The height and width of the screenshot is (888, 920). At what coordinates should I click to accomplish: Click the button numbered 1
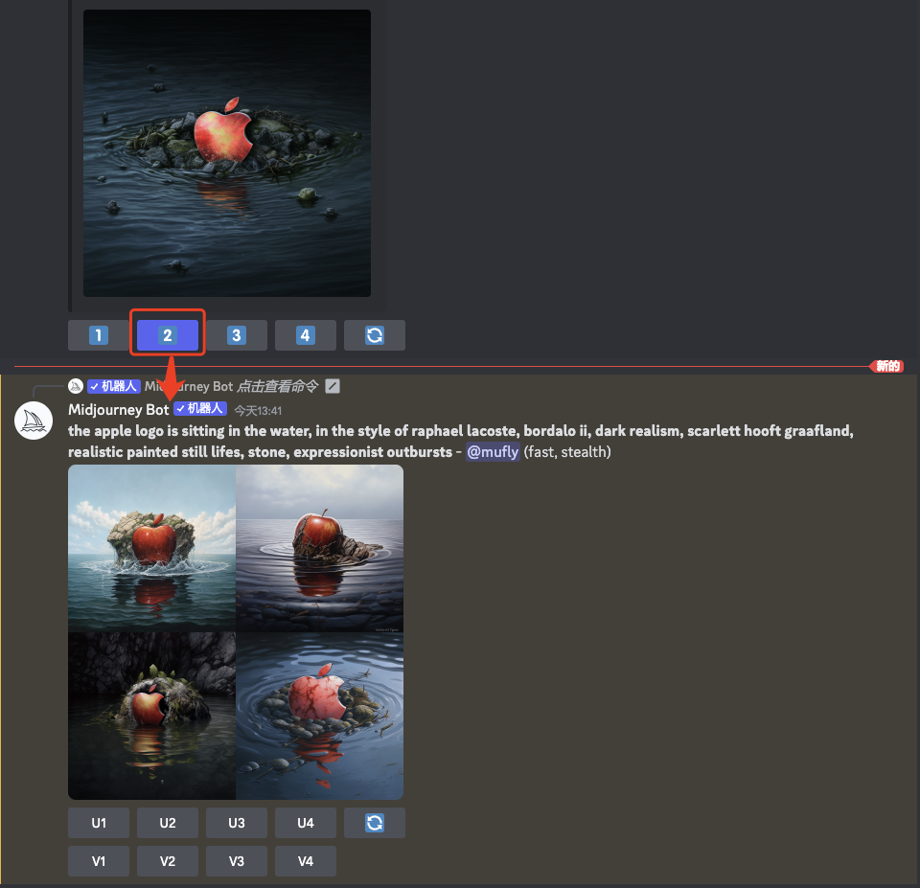click(99, 335)
